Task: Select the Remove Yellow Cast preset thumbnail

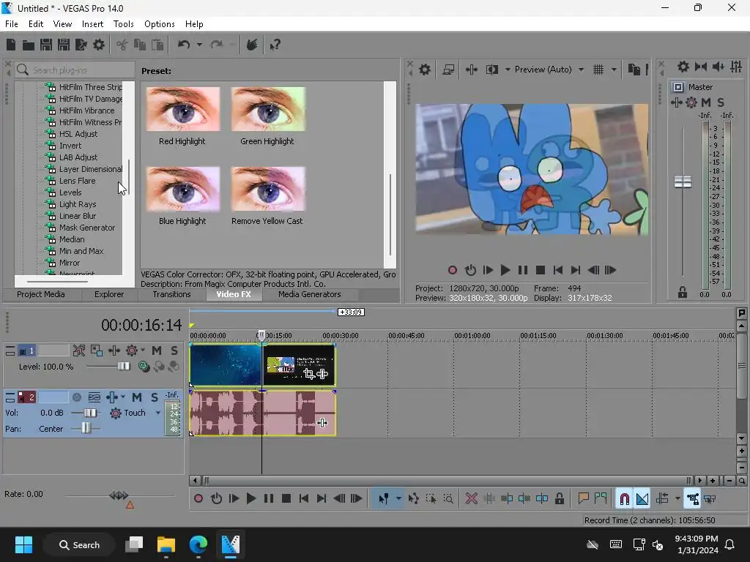Action: click(x=268, y=189)
